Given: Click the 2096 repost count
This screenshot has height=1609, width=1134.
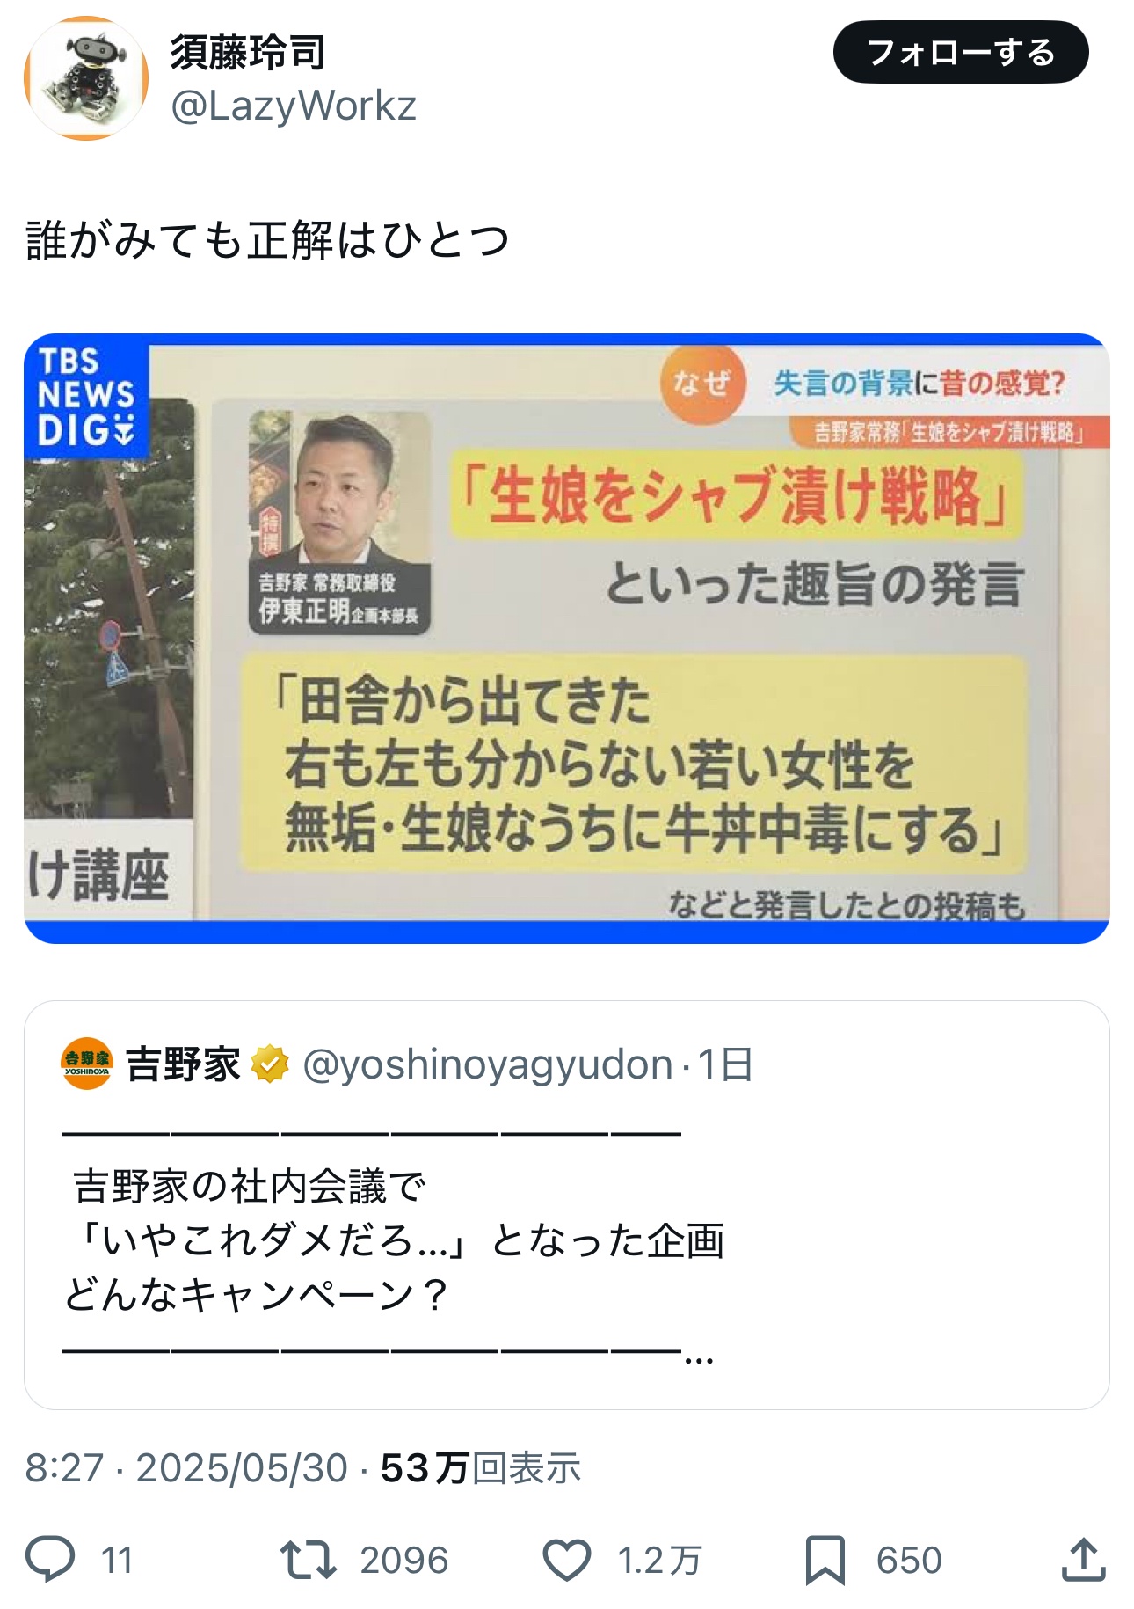Looking at the screenshot, I should (x=404, y=1561).
